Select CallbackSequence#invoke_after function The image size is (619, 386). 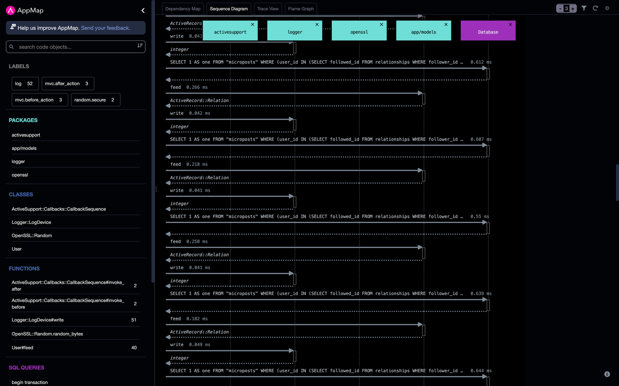point(76,286)
